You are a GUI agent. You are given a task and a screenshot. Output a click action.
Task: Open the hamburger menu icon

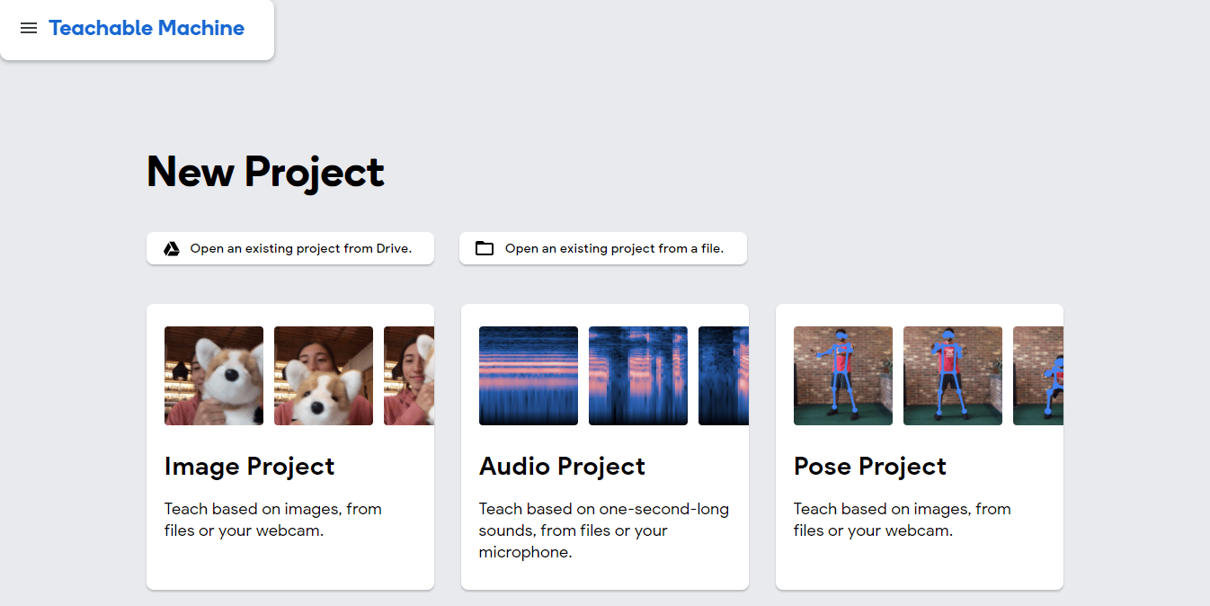click(x=29, y=28)
